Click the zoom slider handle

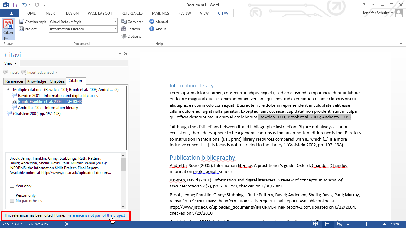pos(366,224)
